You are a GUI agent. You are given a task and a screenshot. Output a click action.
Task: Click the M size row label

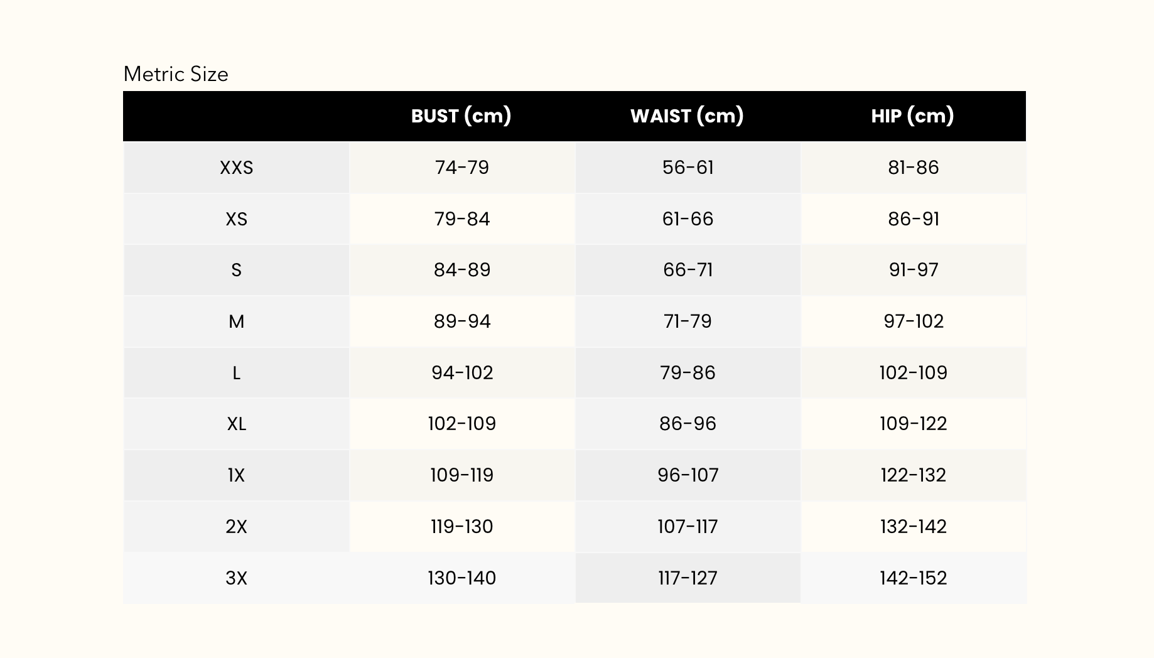237,321
